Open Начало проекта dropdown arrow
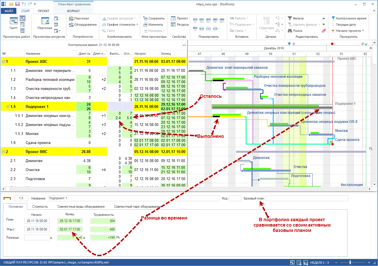The height and width of the screenshot is (266, 378). pos(363,31)
